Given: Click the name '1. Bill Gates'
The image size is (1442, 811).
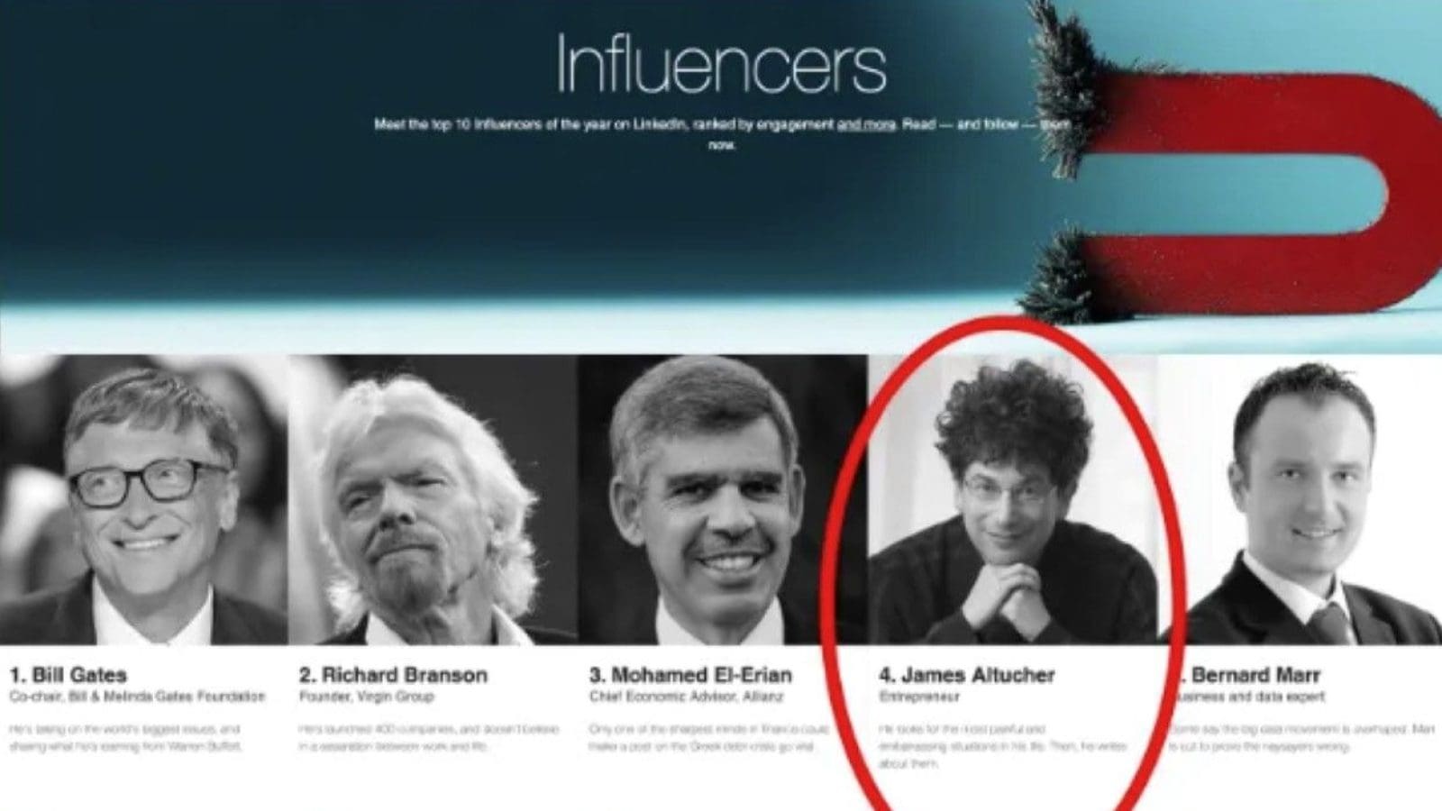Looking at the screenshot, I should point(68,675).
